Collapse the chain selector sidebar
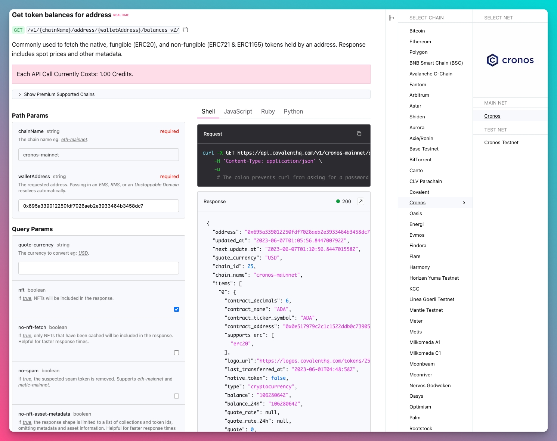The width and height of the screenshot is (557, 441). (392, 18)
